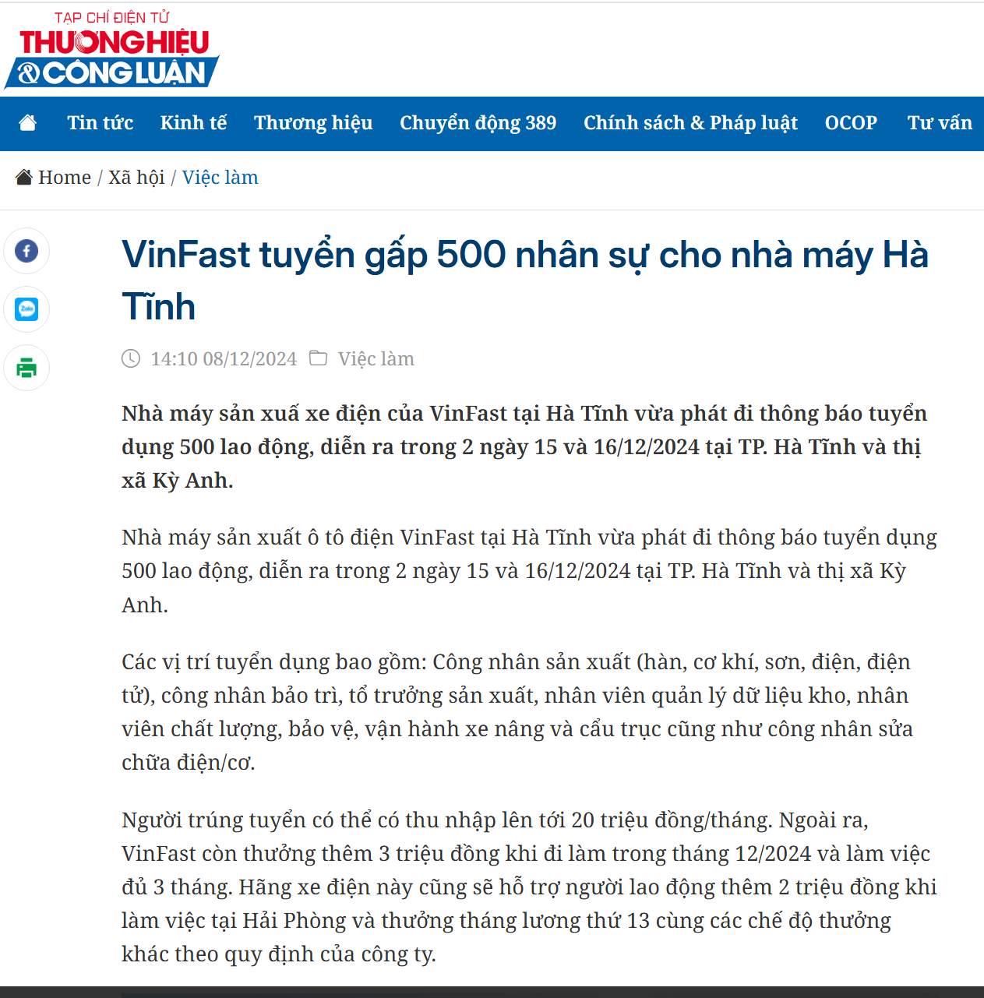Open the Tư vấn menu
The image size is (984, 998).
pos(940,123)
